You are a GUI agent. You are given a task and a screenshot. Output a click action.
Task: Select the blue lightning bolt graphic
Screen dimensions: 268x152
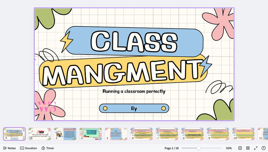click(206, 66)
